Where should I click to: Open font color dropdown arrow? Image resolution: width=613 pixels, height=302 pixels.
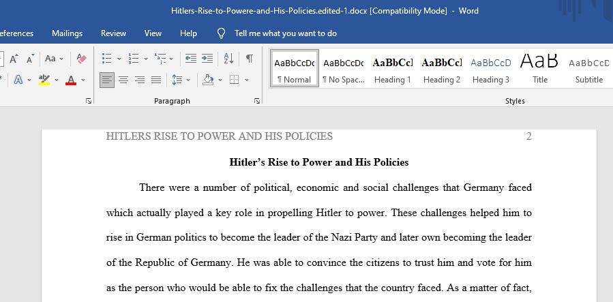(x=83, y=80)
